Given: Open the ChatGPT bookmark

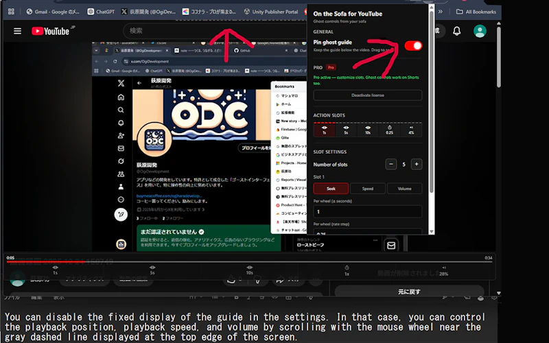Looking at the screenshot, I should [101, 12].
